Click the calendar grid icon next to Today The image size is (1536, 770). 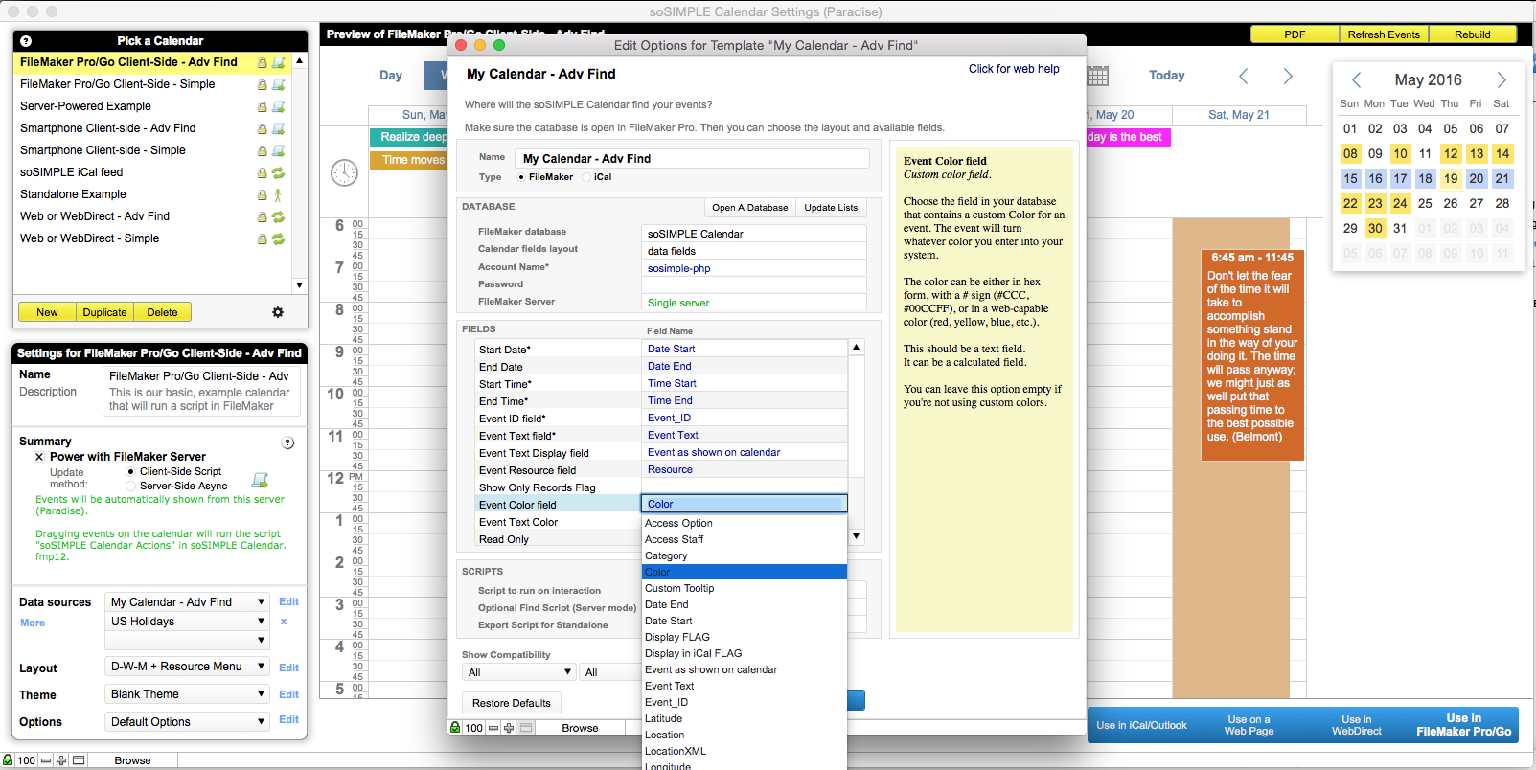(x=1097, y=76)
